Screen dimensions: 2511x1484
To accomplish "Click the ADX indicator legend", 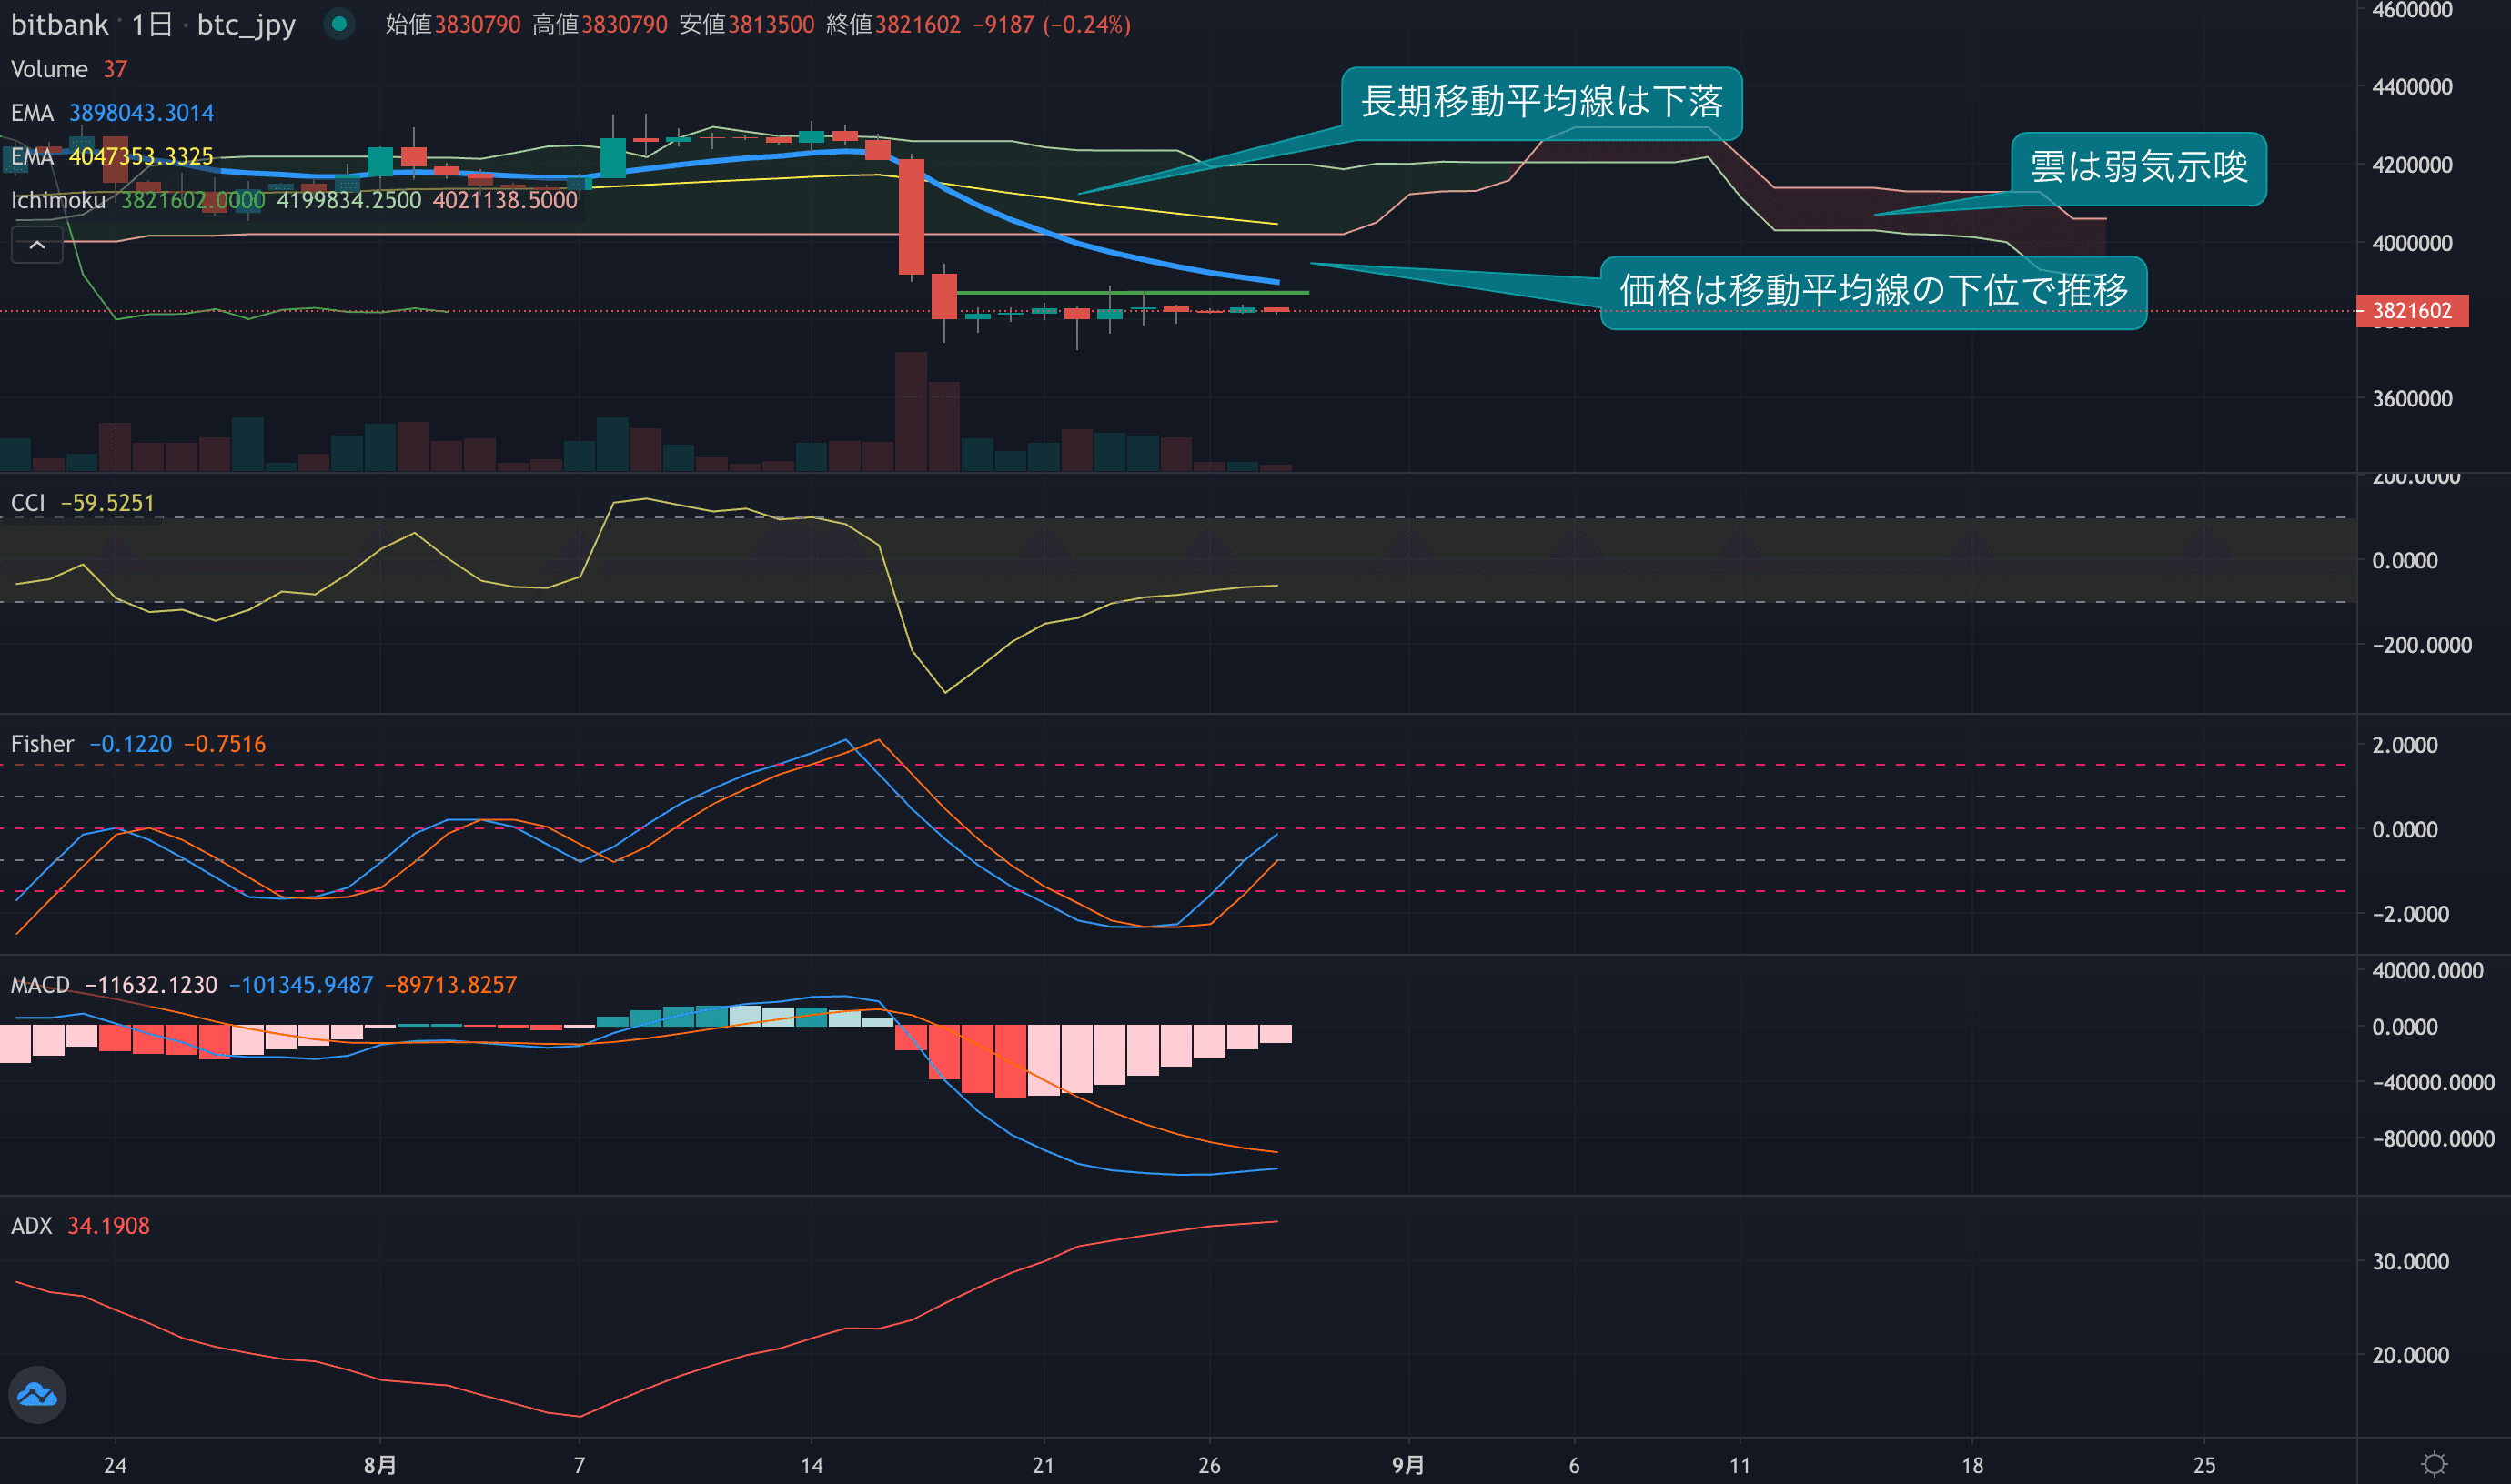I will pyautogui.click(x=31, y=1226).
